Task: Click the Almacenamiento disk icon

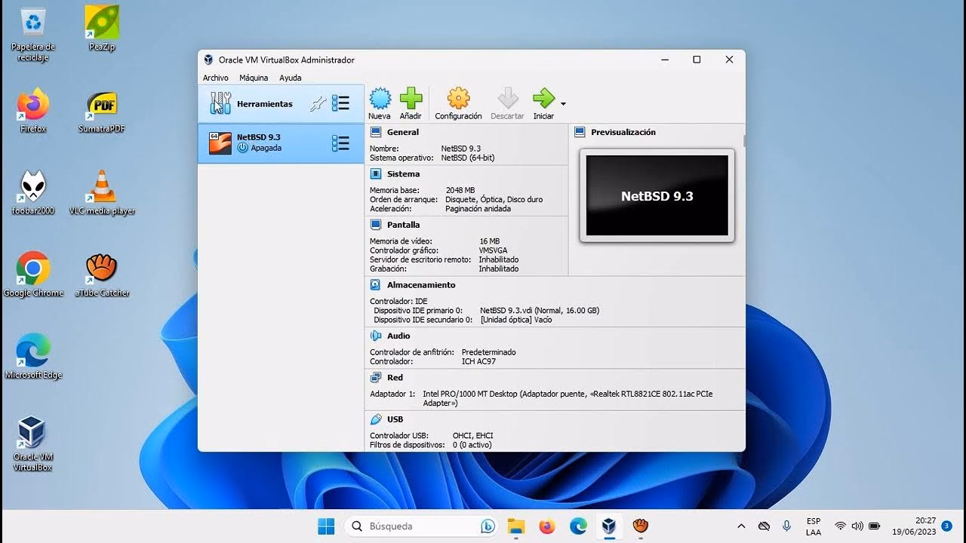Action: pyautogui.click(x=376, y=285)
